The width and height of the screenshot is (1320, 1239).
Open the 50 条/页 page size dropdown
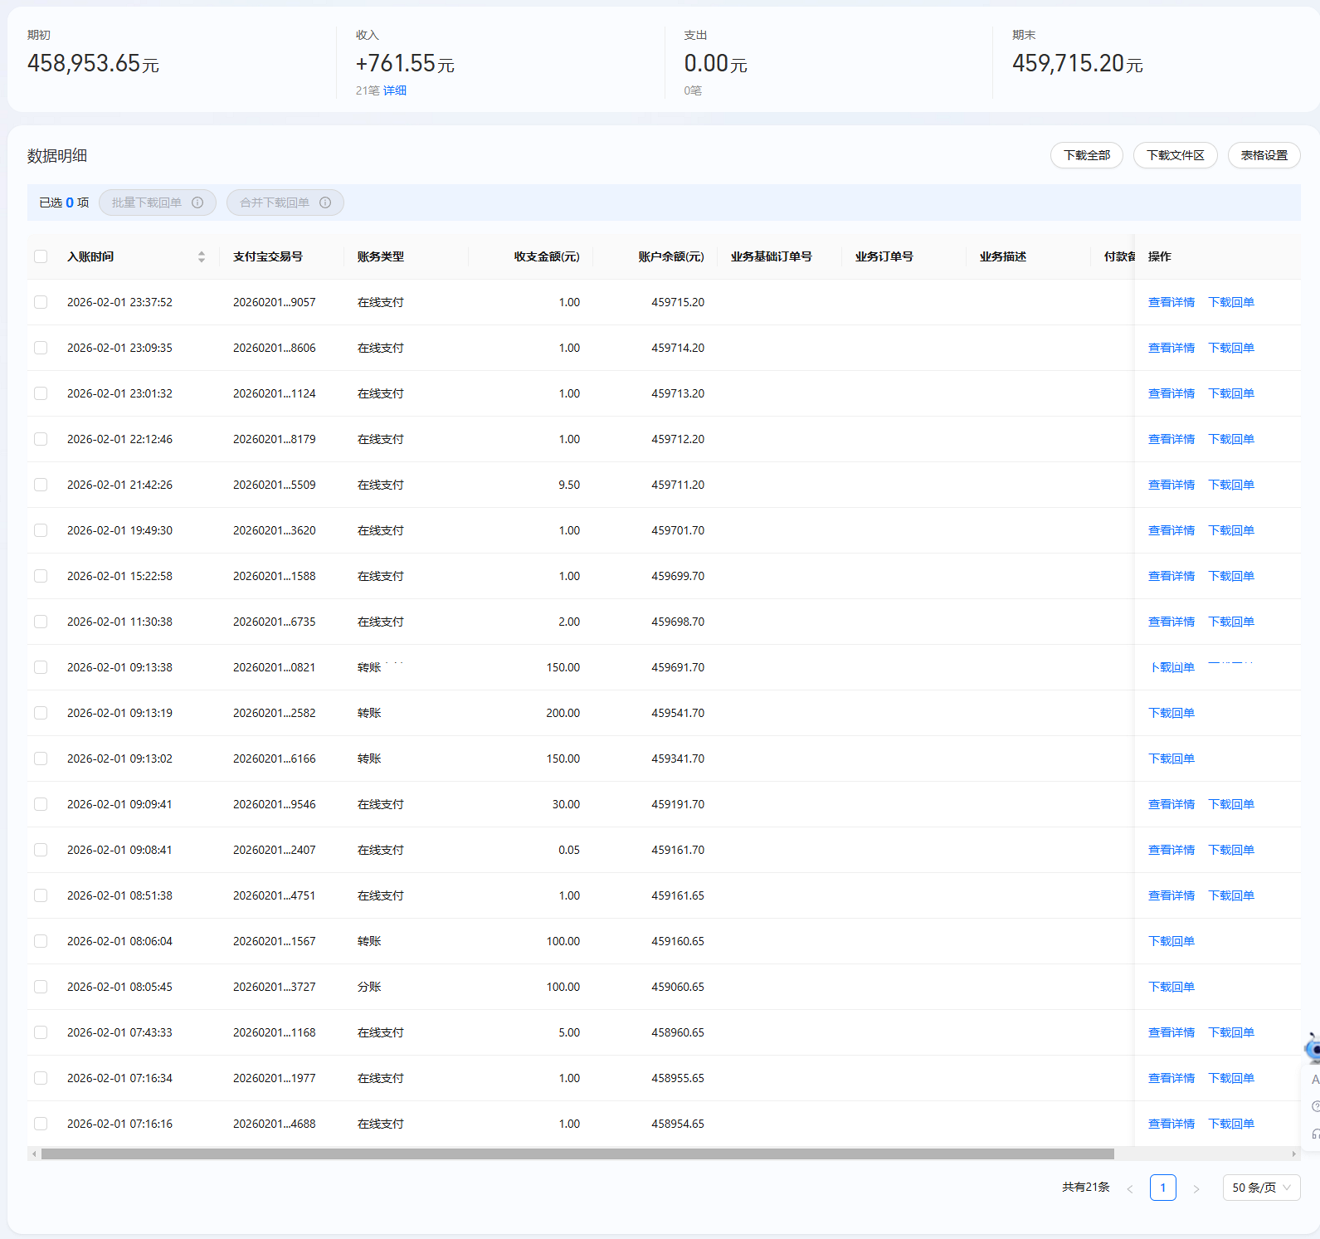coord(1260,1188)
